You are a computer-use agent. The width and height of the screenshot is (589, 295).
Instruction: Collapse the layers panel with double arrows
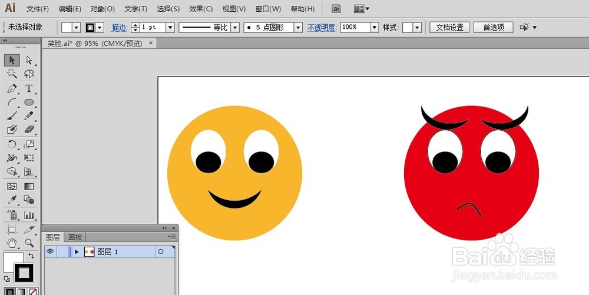(x=164, y=228)
